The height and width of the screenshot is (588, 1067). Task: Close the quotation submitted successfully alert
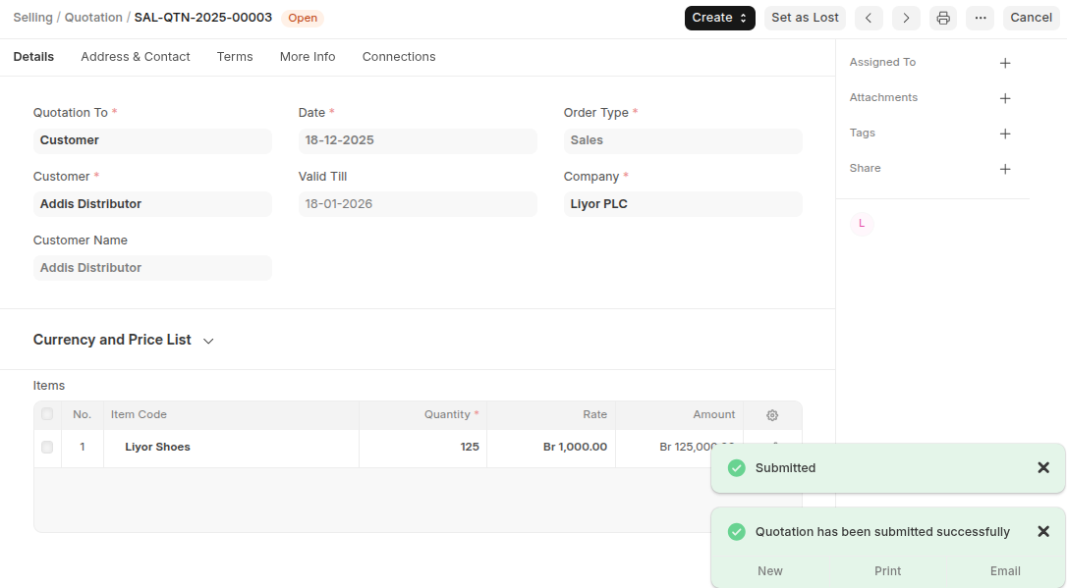point(1043,532)
